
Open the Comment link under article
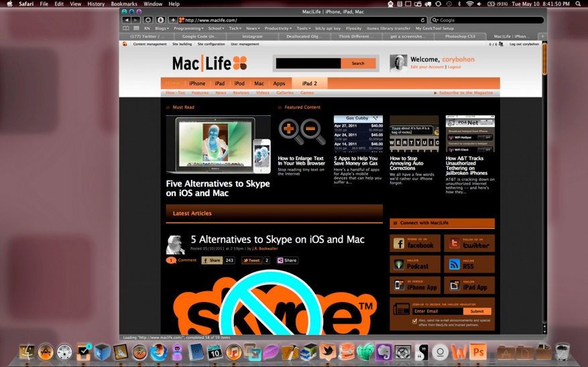coord(187,260)
